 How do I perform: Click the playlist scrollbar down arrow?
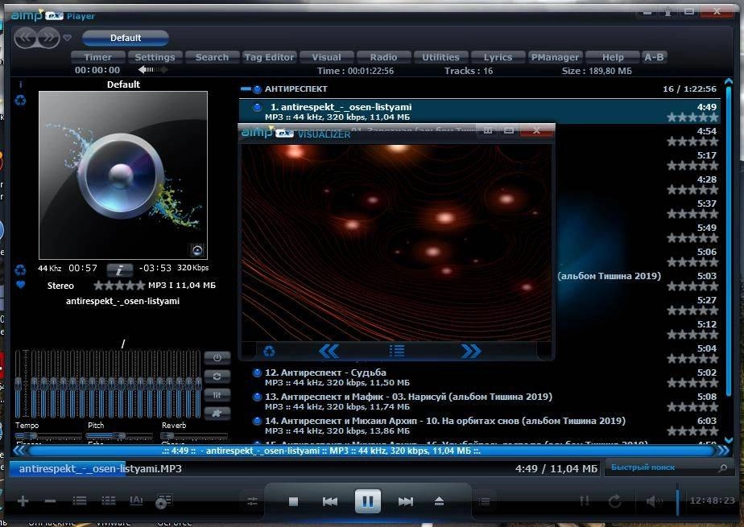click(729, 440)
